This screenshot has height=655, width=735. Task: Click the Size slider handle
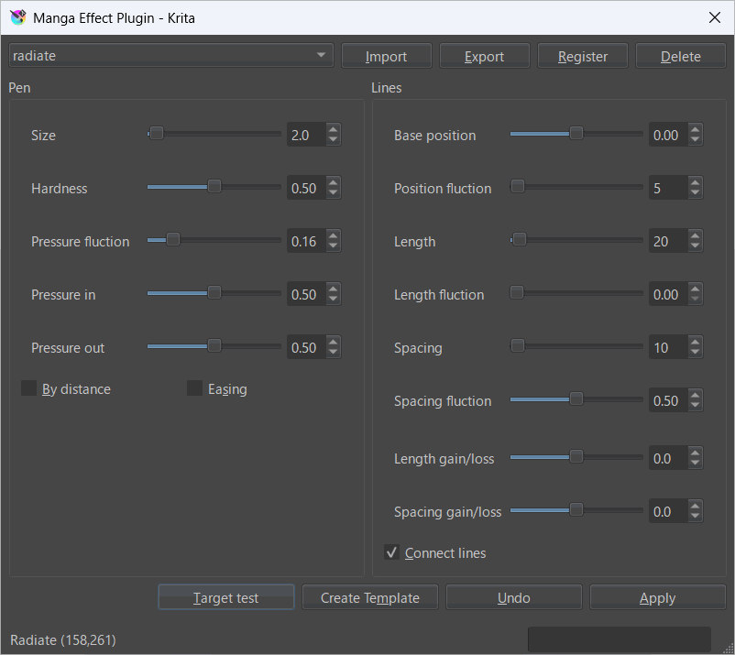coord(157,134)
